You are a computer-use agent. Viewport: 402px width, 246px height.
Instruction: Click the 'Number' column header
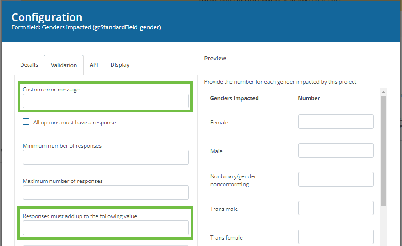click(x=309, y=98)
